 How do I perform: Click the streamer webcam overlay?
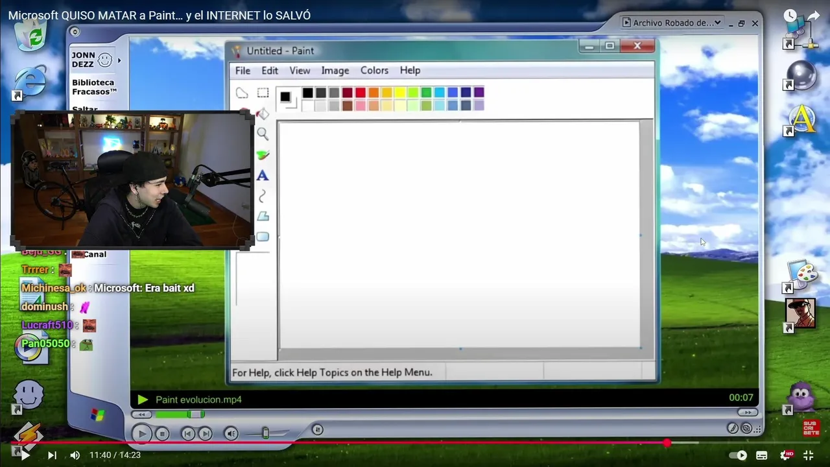(132, 180)
